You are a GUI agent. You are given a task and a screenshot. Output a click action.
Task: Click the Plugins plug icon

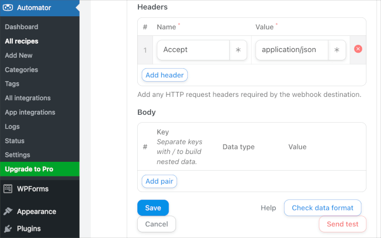click(x=8, y=228)
